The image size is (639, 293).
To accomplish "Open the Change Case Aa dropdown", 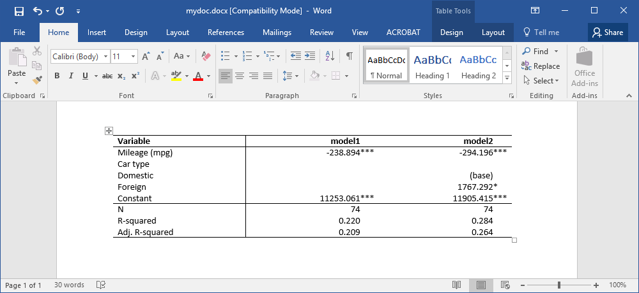I will pyautogui.click(x=181, y=56).
